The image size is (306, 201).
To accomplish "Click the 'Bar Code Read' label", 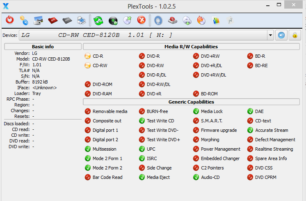I will (107, 177).
